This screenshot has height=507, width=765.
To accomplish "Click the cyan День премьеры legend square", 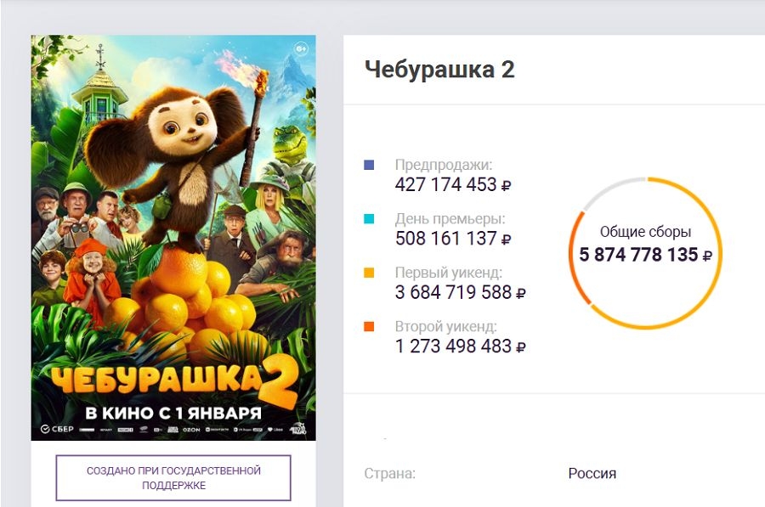I will point(369,219).
